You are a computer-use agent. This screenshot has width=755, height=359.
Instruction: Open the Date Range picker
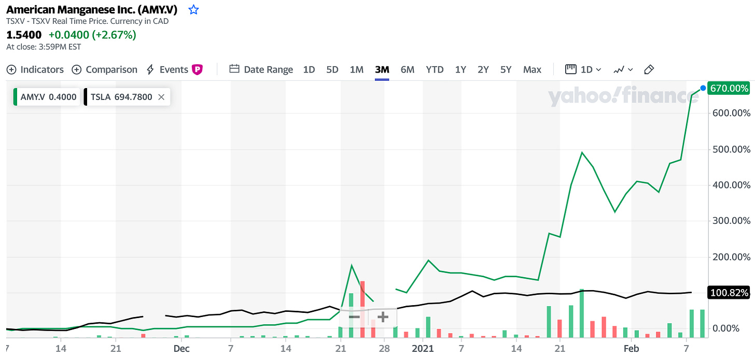click(x=261, y=69)
